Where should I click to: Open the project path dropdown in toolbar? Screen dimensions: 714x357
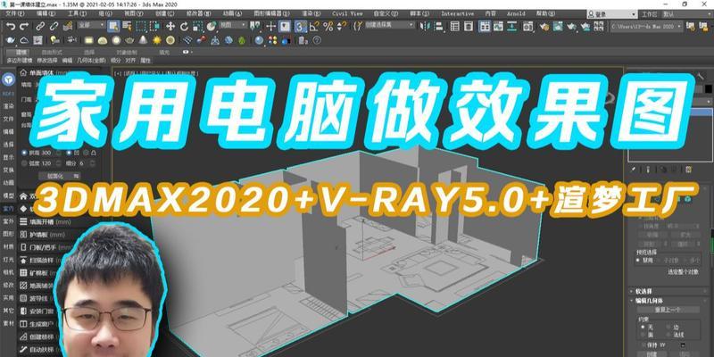646,27
